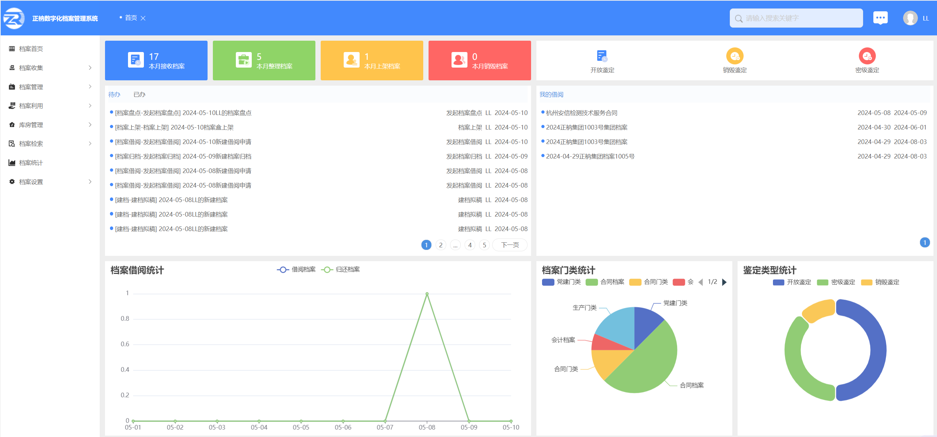Focus the 请输入搜索关键字 search field
937x437 pixels.
tap(796, 18)
